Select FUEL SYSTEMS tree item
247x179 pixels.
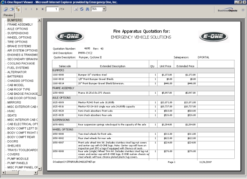tap(18, 68)
